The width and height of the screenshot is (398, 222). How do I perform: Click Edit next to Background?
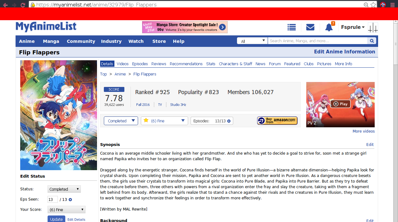tap(370, 220)
